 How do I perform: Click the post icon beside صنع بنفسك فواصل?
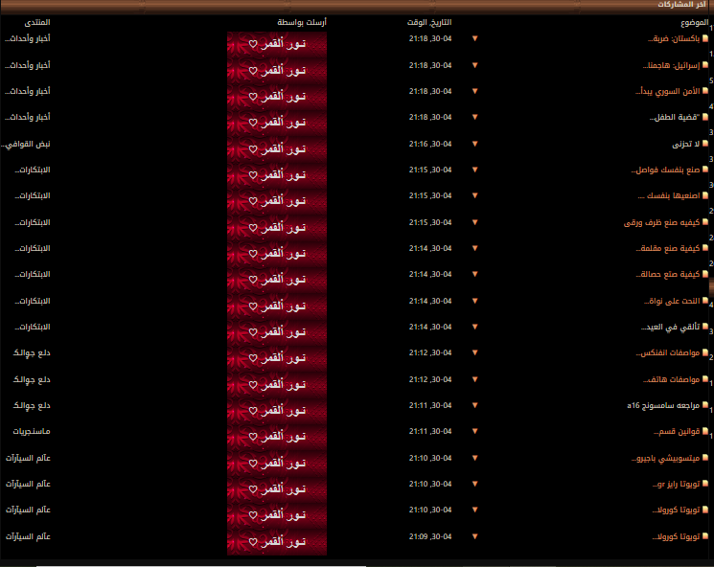click(705, 170)
